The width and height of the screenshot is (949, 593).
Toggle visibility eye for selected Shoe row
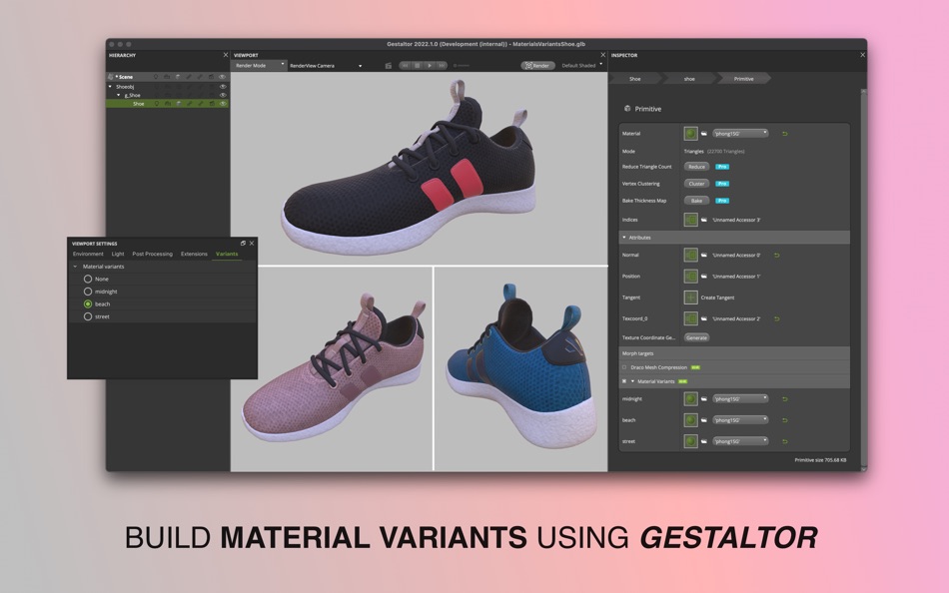click(223, 104)
